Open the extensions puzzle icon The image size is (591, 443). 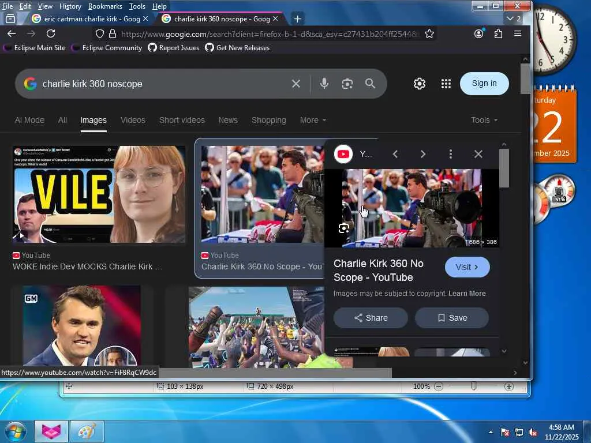[498, 34]
